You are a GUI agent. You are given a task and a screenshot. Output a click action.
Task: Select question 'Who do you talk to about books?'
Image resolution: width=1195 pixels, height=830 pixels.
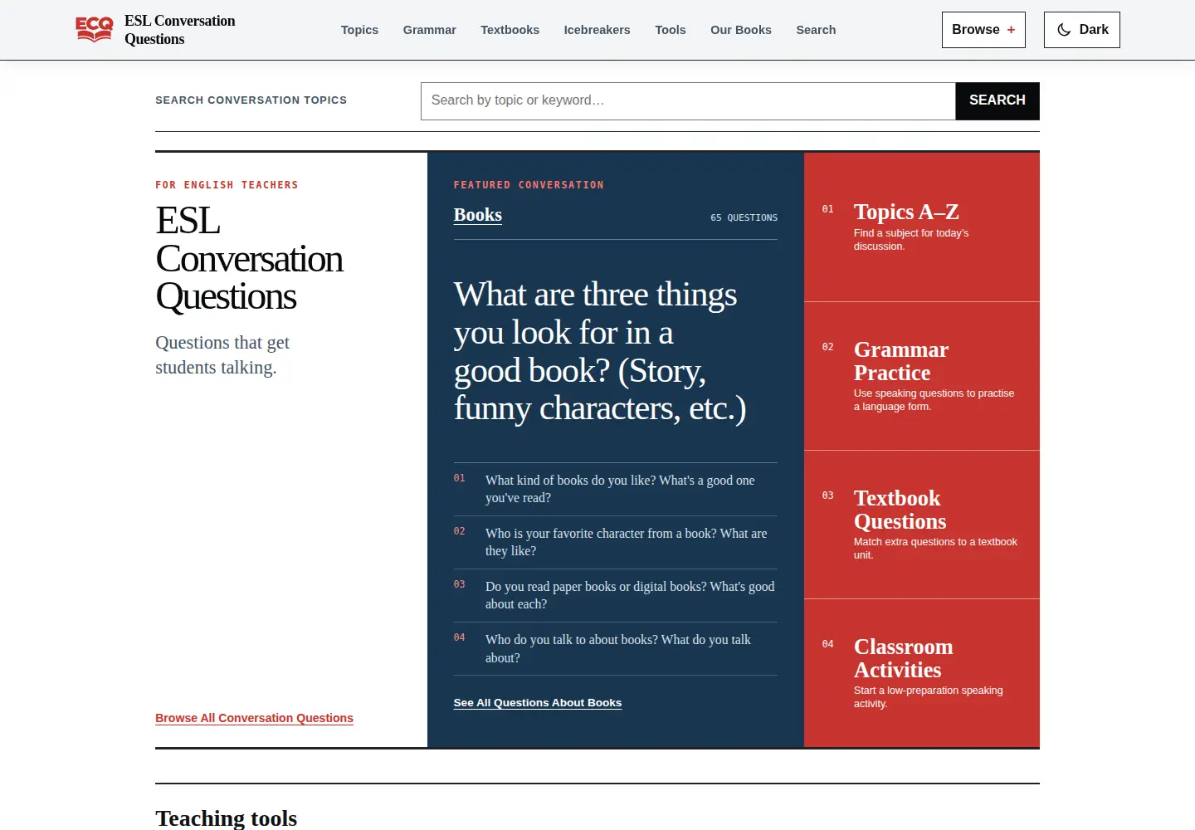tap(616, 648)
